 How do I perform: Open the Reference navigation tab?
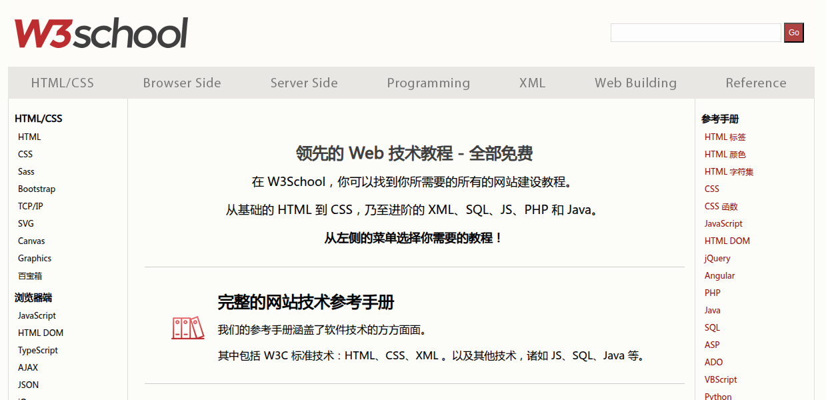point(755,83)
